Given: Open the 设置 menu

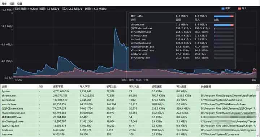Looking at the screenshot, I should pyautogui.click(x=19, y=4).
